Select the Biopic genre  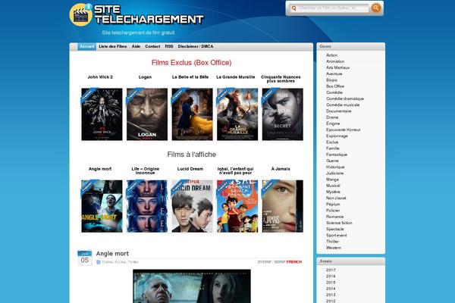click(331, 80)
